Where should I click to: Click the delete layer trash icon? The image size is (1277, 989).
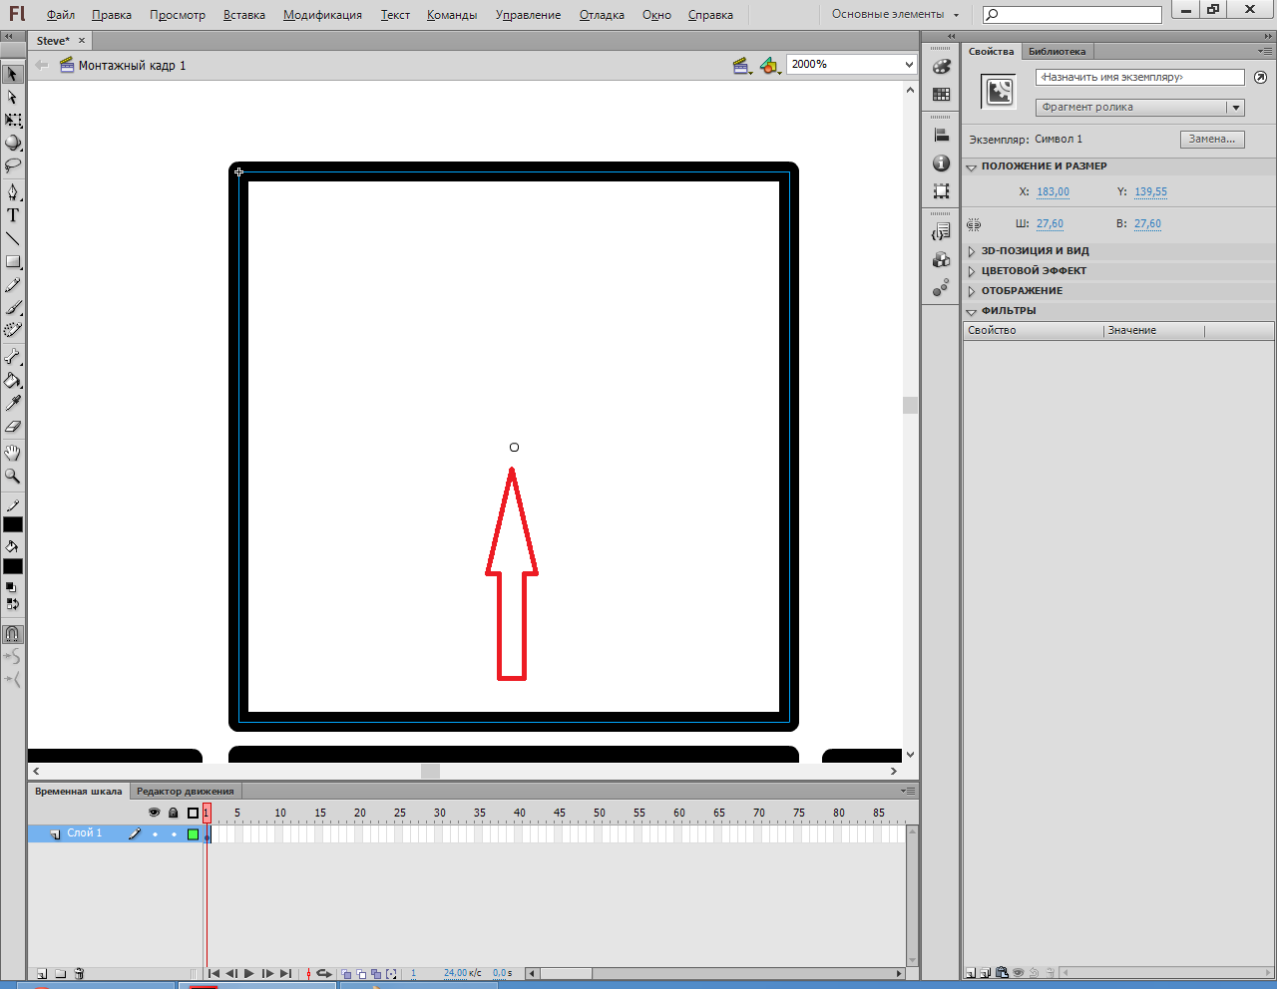coord(80,973)
